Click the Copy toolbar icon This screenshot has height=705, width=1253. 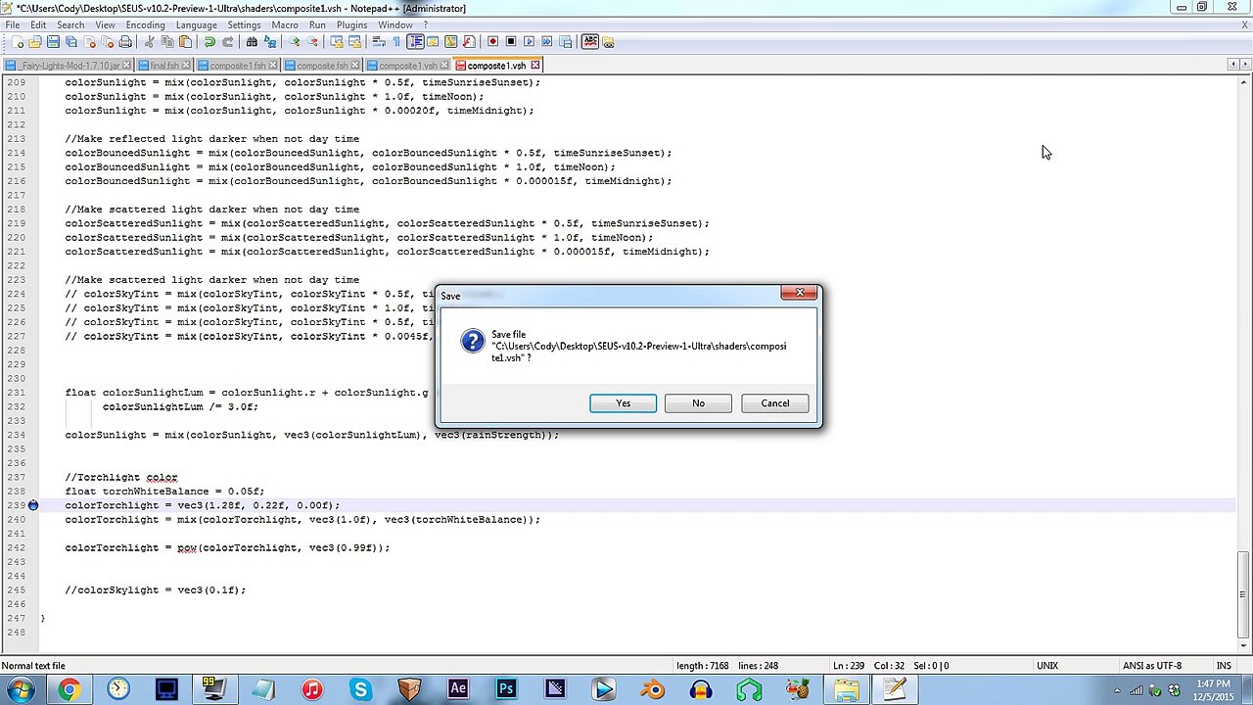[x=167, y=42]
